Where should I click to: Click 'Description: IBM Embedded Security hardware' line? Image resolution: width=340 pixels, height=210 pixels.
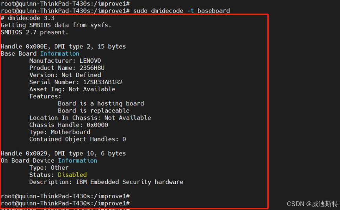[106, 182]
